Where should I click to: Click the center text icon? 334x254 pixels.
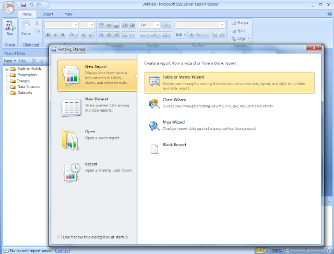pos(109,35)
